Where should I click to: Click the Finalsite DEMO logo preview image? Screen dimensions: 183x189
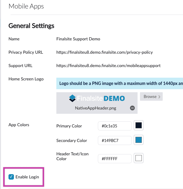tap(97, 98)
